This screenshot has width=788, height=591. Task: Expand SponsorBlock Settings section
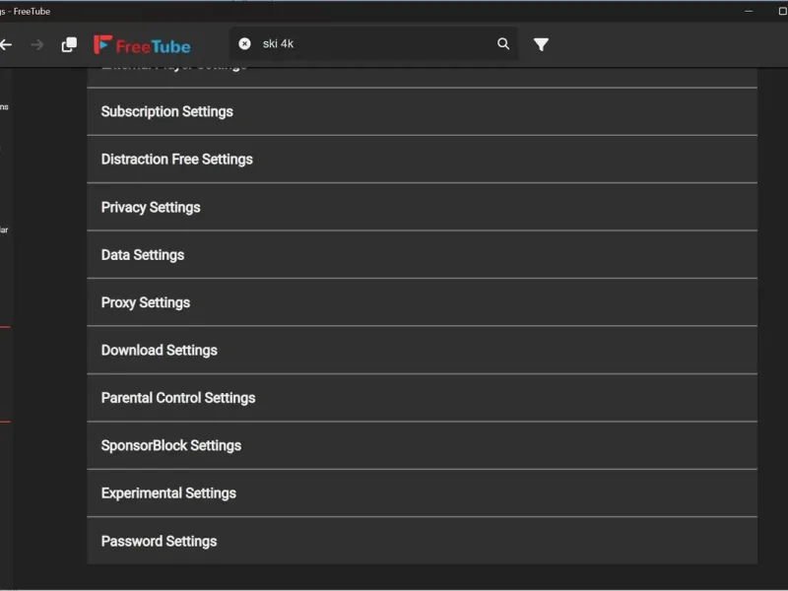click(x=422, y=445)
